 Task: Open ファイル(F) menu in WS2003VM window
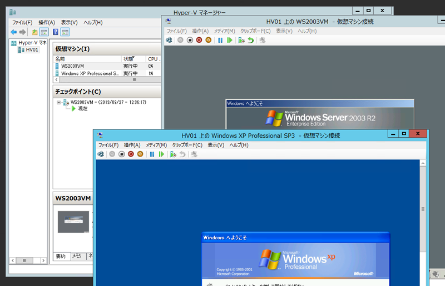176,31
